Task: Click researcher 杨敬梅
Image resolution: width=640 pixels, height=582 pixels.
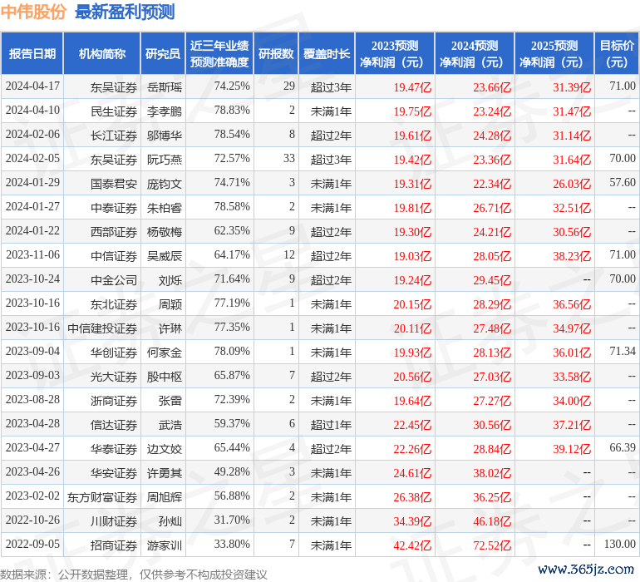Action: tap(165, 232)
